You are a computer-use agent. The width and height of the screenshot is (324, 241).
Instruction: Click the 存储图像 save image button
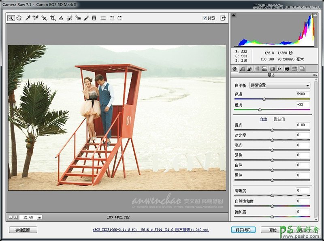click(23, 230)
